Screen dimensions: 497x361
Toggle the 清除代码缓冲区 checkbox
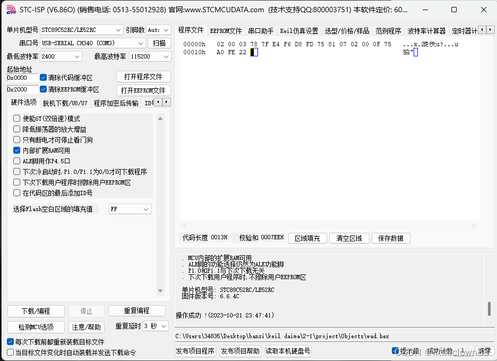pos(43,77)
